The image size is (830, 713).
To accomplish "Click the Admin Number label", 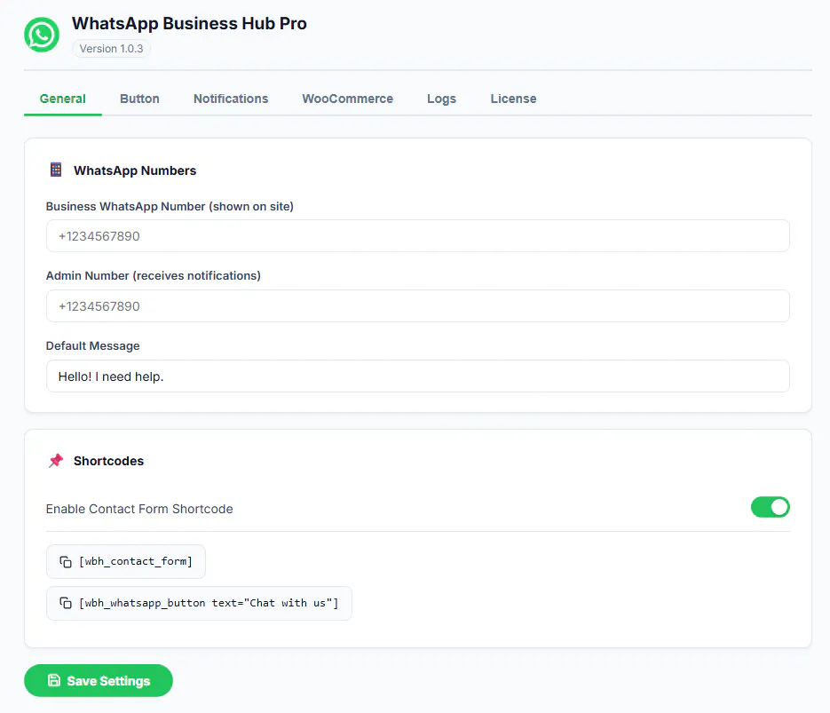I will tap(153, 276).
